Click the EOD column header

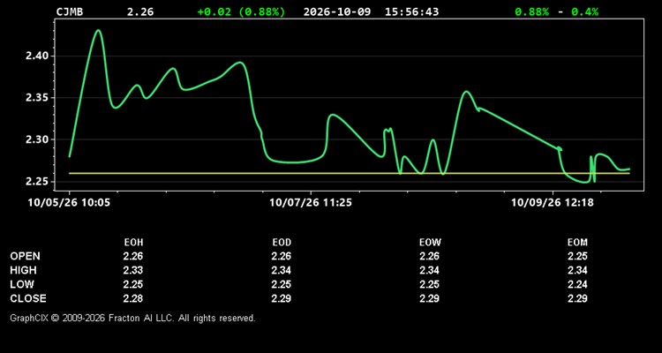tap(282, 243)
